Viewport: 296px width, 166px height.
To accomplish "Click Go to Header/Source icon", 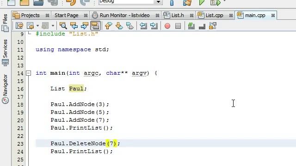I will pyautogui.click(x=213, y=26).
